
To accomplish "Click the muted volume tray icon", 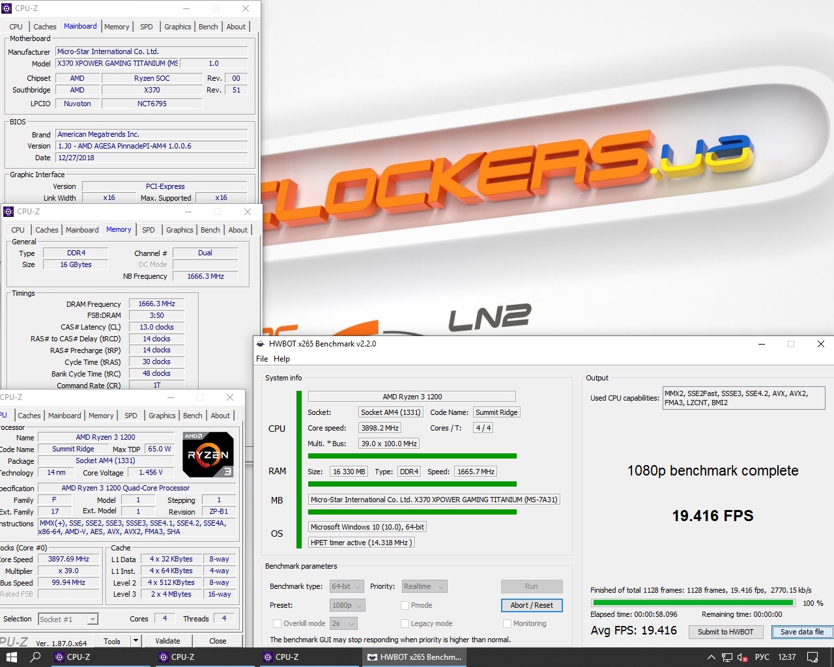I will [x=743, y=657].
